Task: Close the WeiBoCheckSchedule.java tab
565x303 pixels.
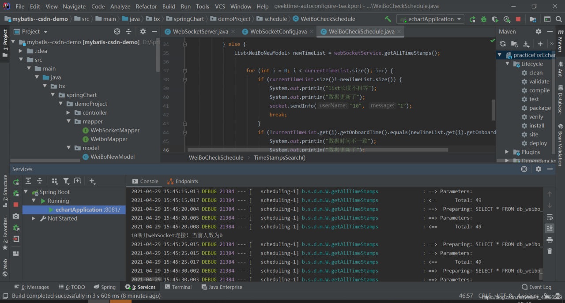Action: tap(399, 31)
